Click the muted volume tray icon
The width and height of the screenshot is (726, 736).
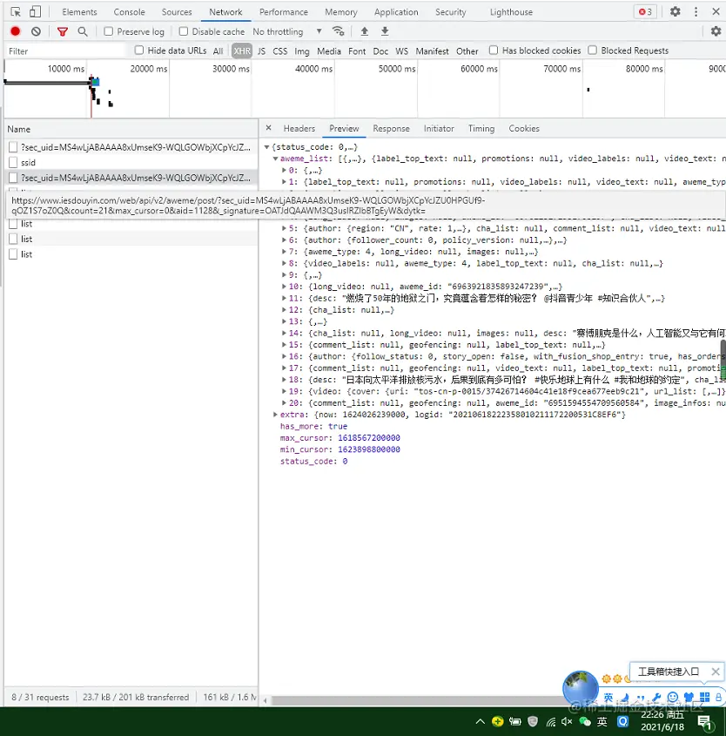567,721
